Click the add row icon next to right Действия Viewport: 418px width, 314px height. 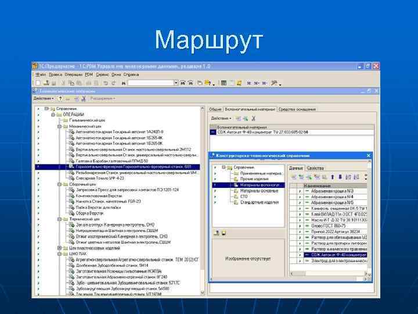tap(238, 118)
